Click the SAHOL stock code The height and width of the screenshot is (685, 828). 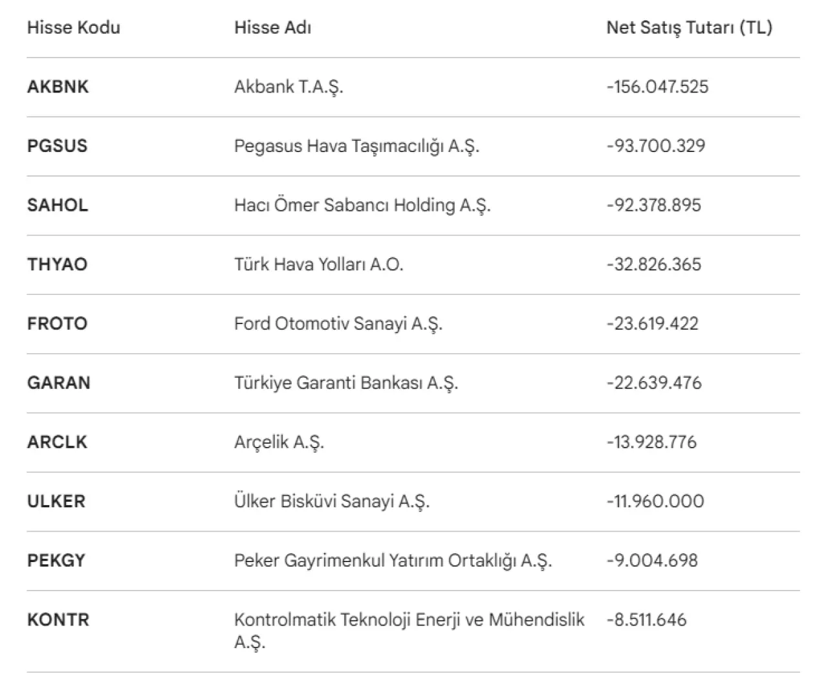coord(58,205)
